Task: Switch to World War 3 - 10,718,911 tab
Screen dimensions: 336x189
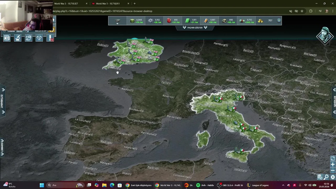Action: tap(110, 4)
